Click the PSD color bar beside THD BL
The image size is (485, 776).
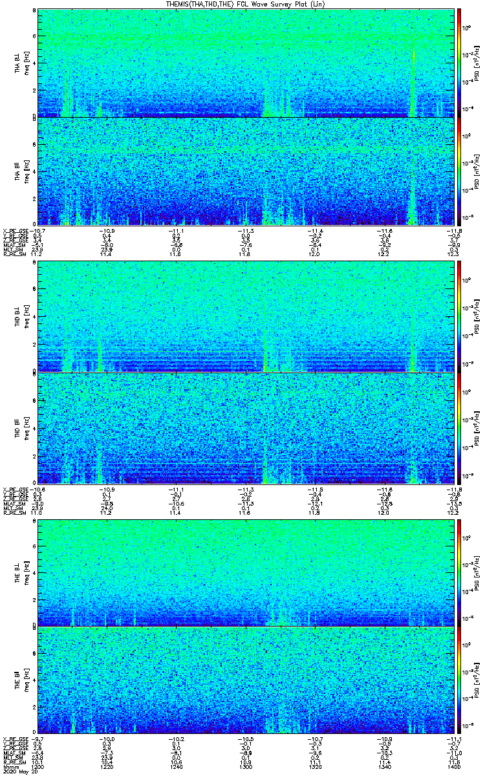coord(459,317)
